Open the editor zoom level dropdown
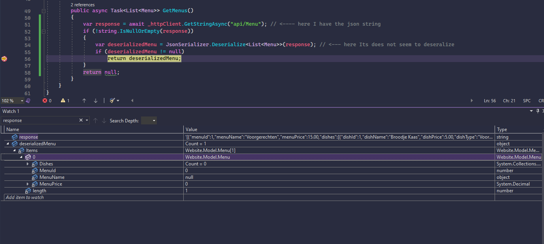The width and height of the screenshot is (544, 244). 22,101
